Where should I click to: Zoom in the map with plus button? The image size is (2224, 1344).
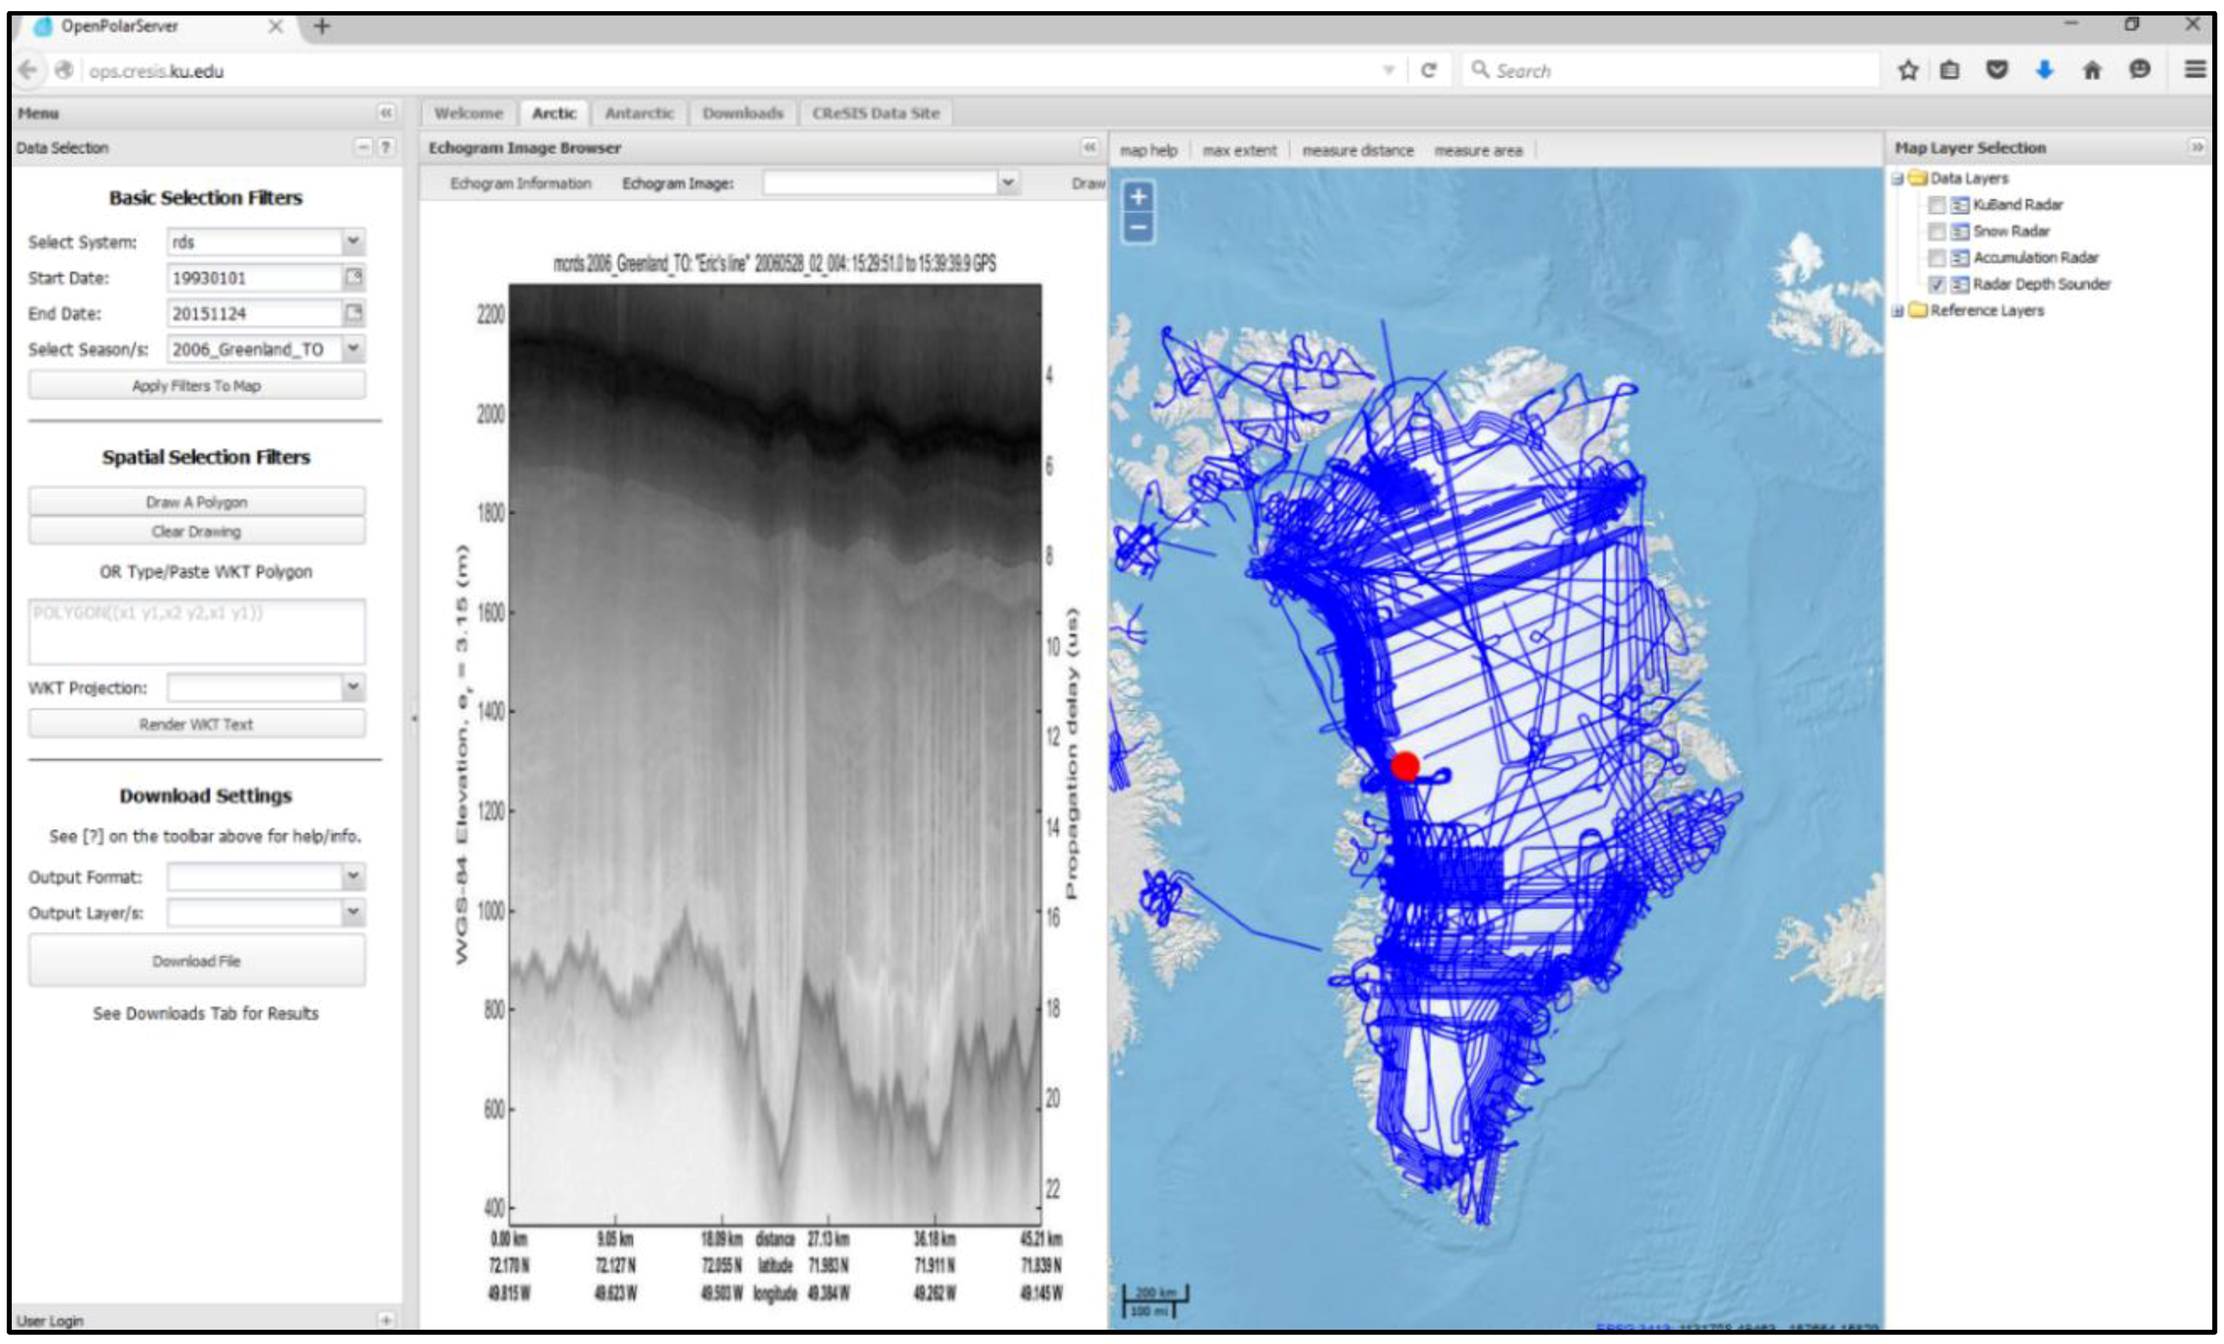tap(1138, 197)
